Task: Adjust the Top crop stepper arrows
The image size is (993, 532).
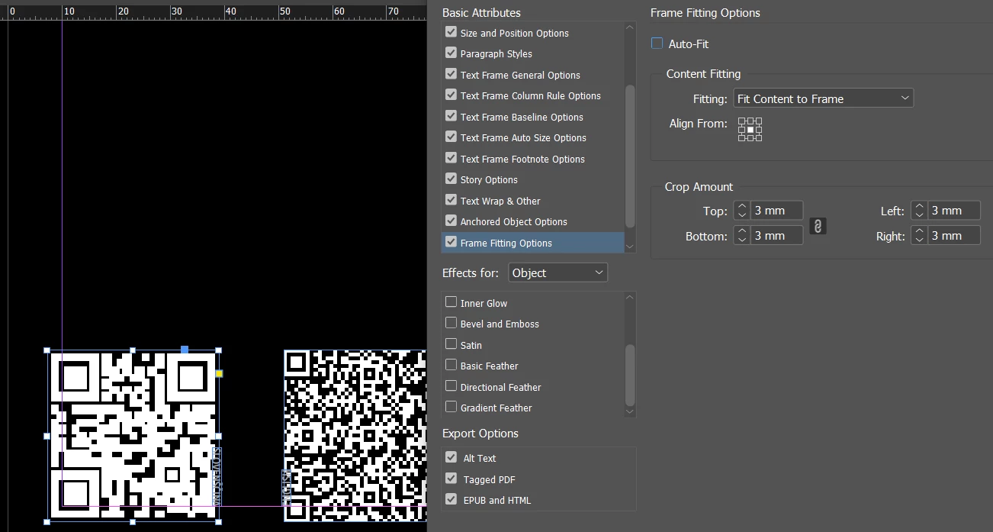Action: pos(742,211)
